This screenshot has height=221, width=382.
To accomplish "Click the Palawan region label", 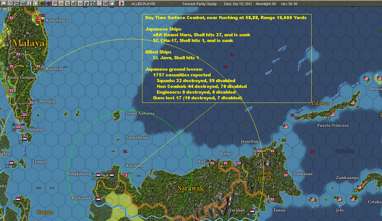I will 321,103.
